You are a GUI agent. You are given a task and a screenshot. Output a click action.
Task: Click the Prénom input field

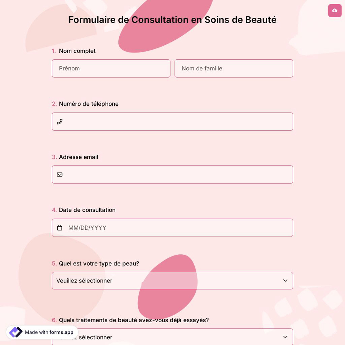point(111,68)
